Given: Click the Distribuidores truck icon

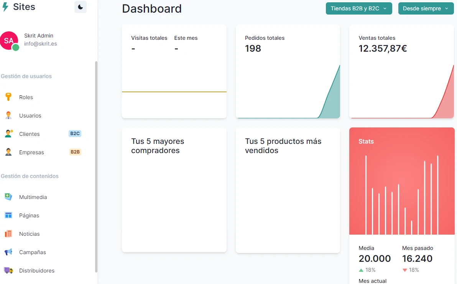Looking at the screenshot, I should (8, 270).
